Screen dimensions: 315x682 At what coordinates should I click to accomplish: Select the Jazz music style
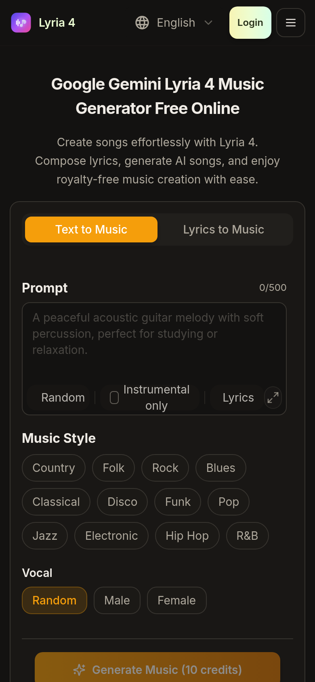coord(45,536)
